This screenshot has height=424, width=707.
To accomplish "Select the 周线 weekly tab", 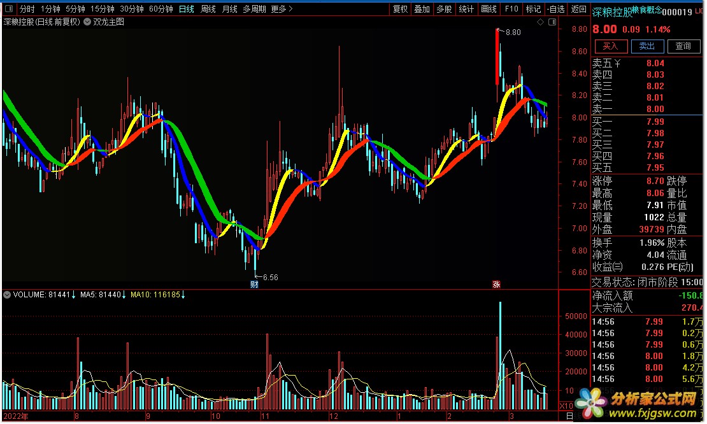I will 208,8.
